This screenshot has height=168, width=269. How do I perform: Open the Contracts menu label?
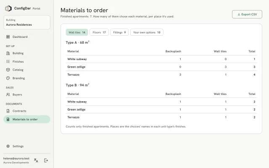(19, 111)
